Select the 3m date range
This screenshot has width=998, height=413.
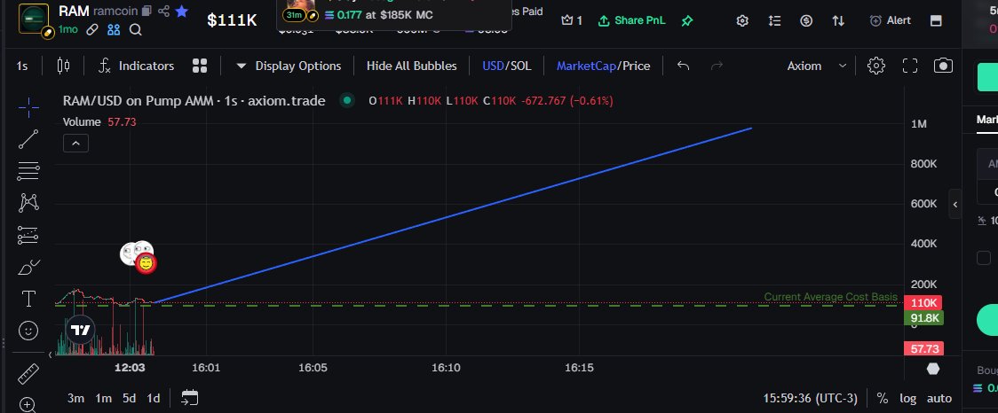tap(75, 399)
